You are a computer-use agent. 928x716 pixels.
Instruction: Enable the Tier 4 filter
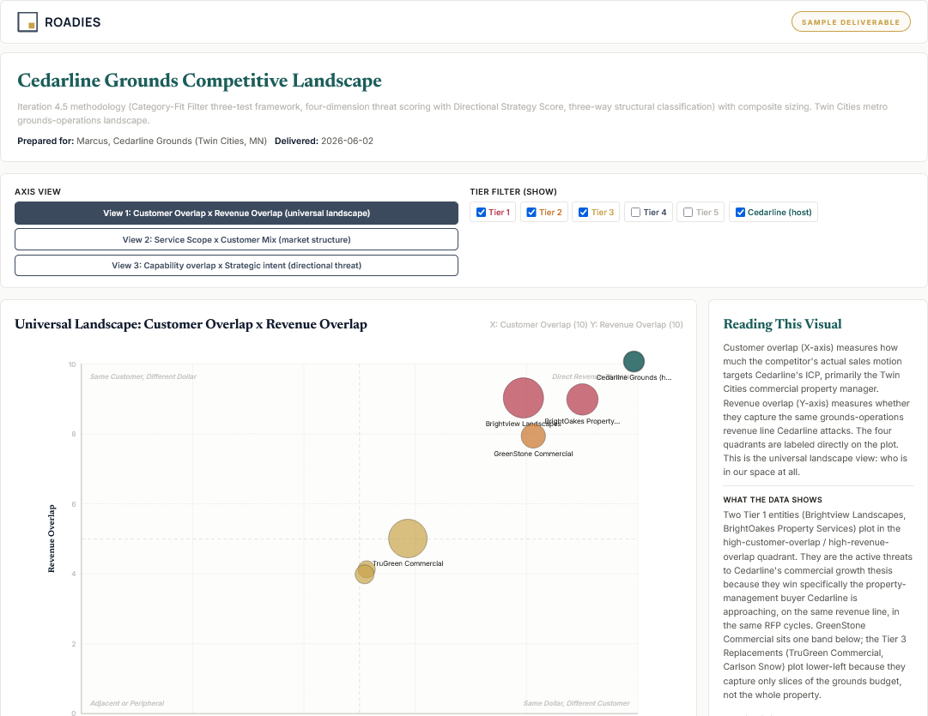click(635, 213)
